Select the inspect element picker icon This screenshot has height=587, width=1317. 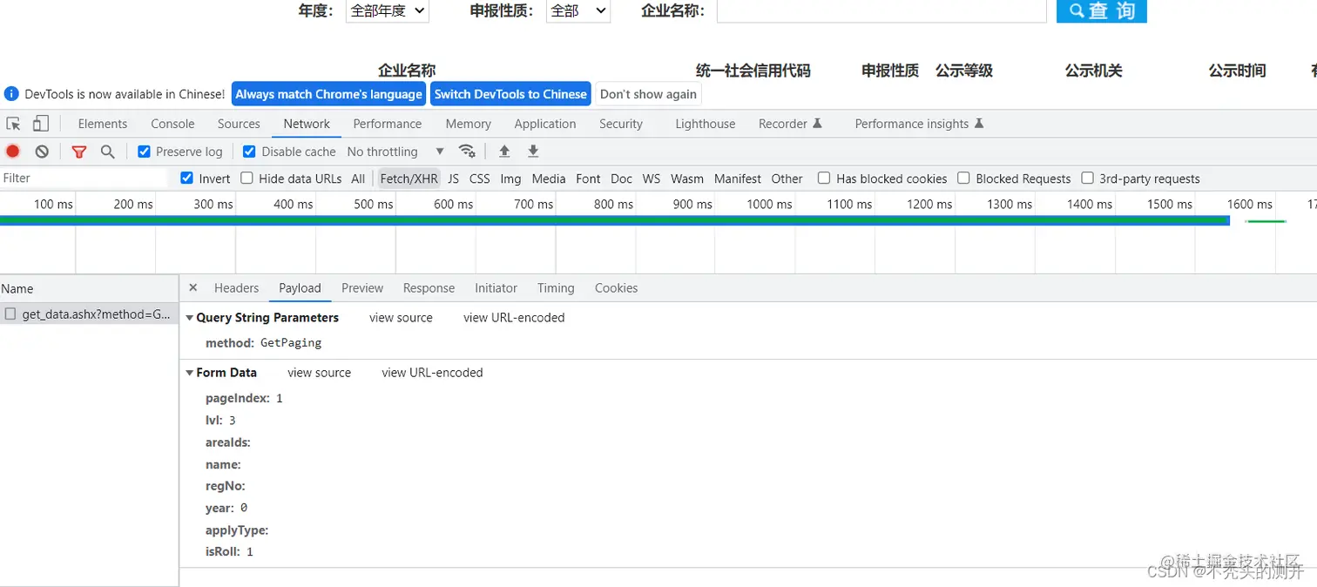[x=13, y=124]
